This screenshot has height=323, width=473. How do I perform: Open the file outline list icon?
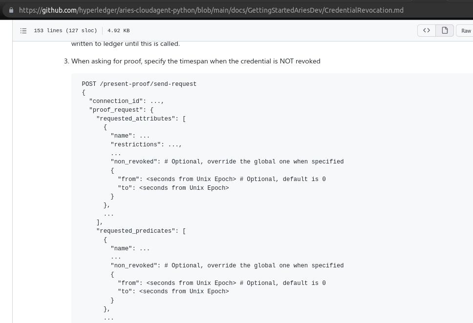(x=23, y=30)
